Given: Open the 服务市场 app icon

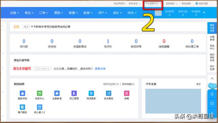Looking at the screenshot, I should (22, 93).
